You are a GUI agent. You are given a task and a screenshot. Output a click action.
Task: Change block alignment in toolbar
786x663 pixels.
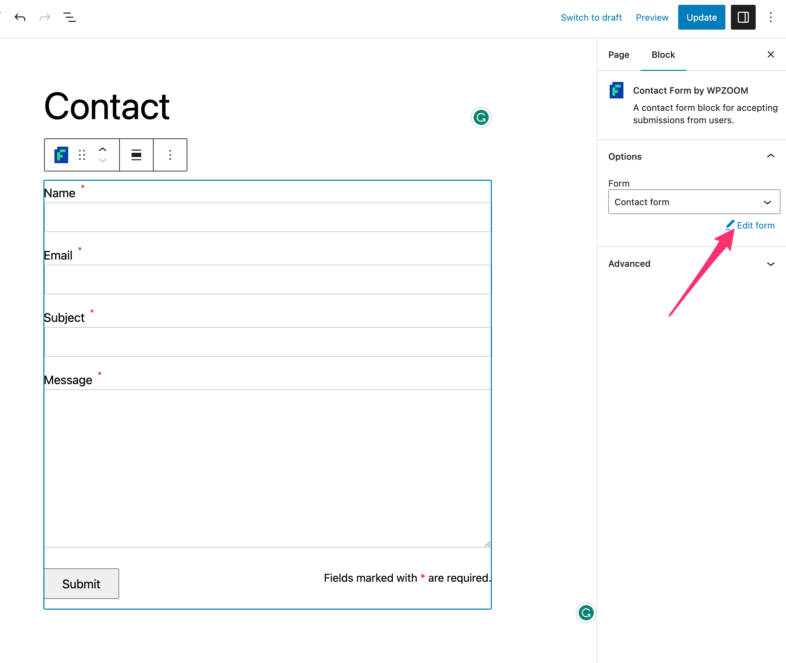(136, 155)
